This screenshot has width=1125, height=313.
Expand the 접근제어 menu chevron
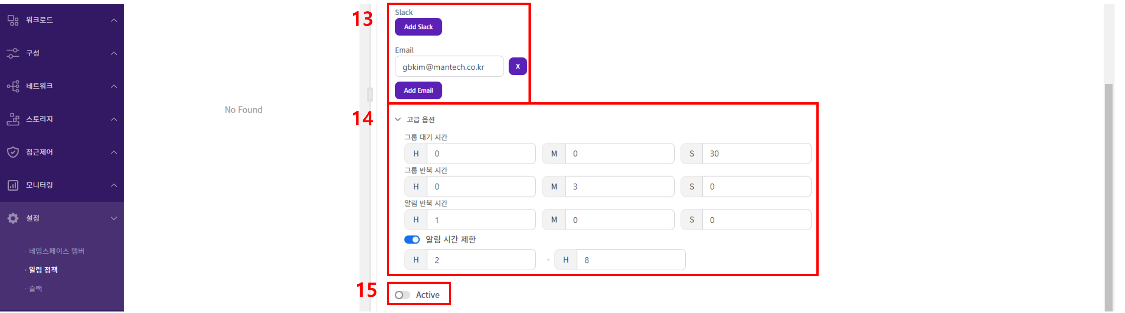point(114,153)
